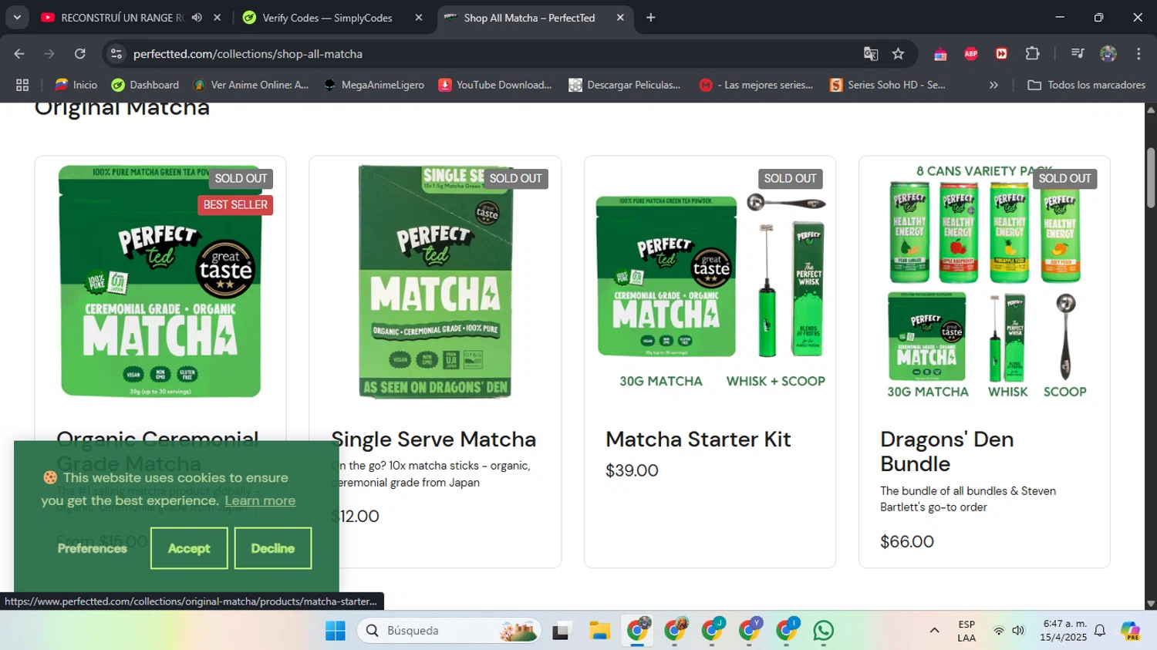Go back to the previous page
Image resolution: width=1157 pixels, height=650 pixels.
[x=19, y=54]
